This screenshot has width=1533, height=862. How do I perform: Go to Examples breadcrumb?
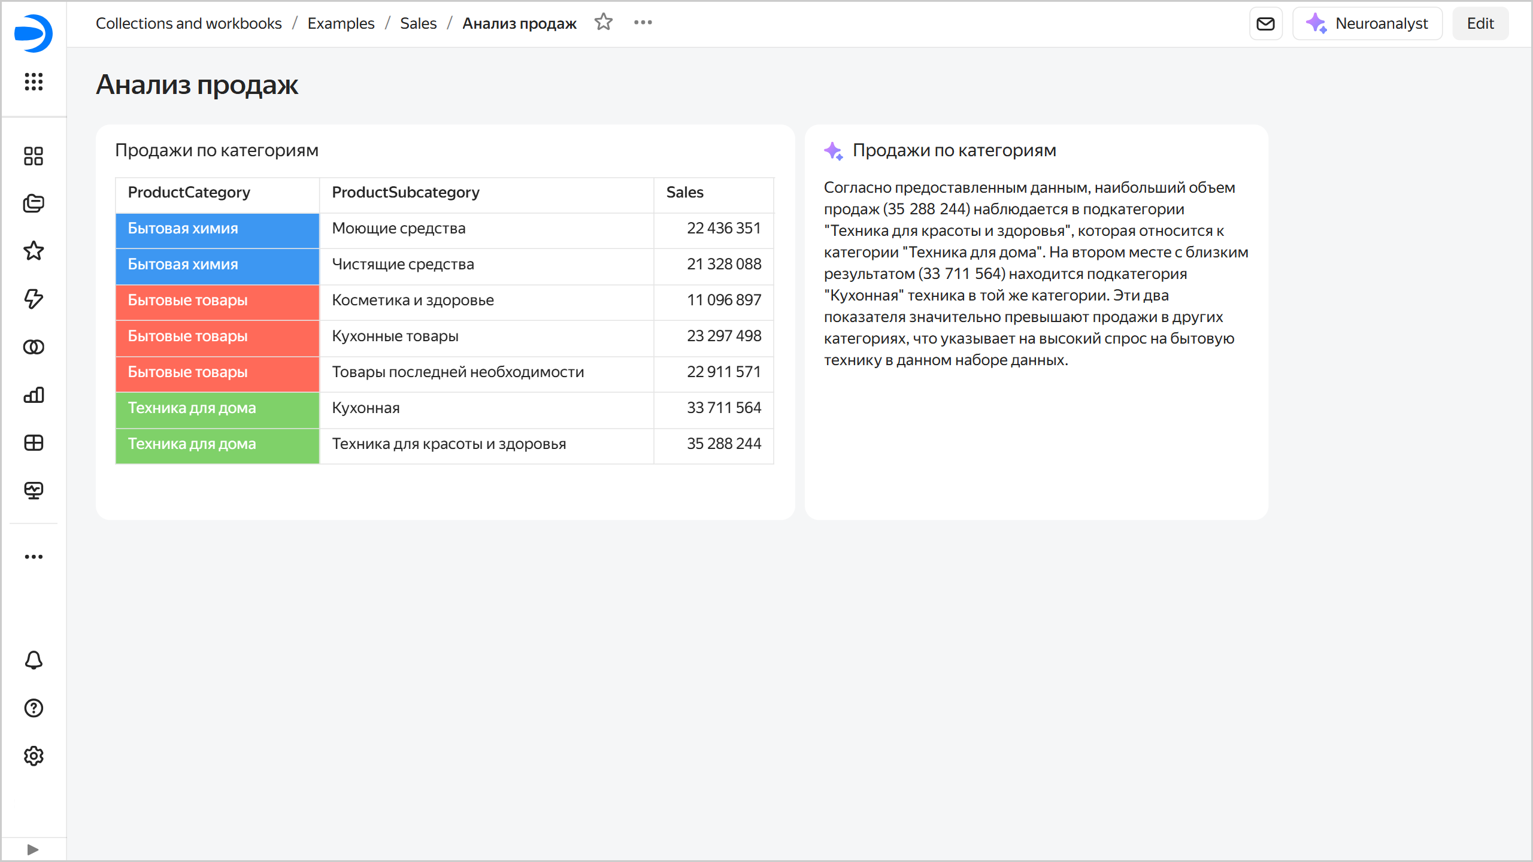tap(341, 23)
